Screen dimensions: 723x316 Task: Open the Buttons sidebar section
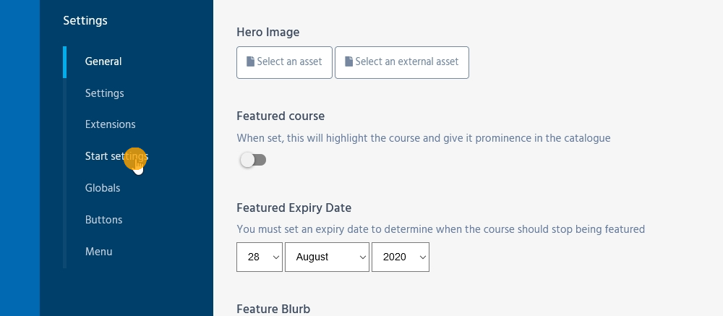(x=103, y=220)
